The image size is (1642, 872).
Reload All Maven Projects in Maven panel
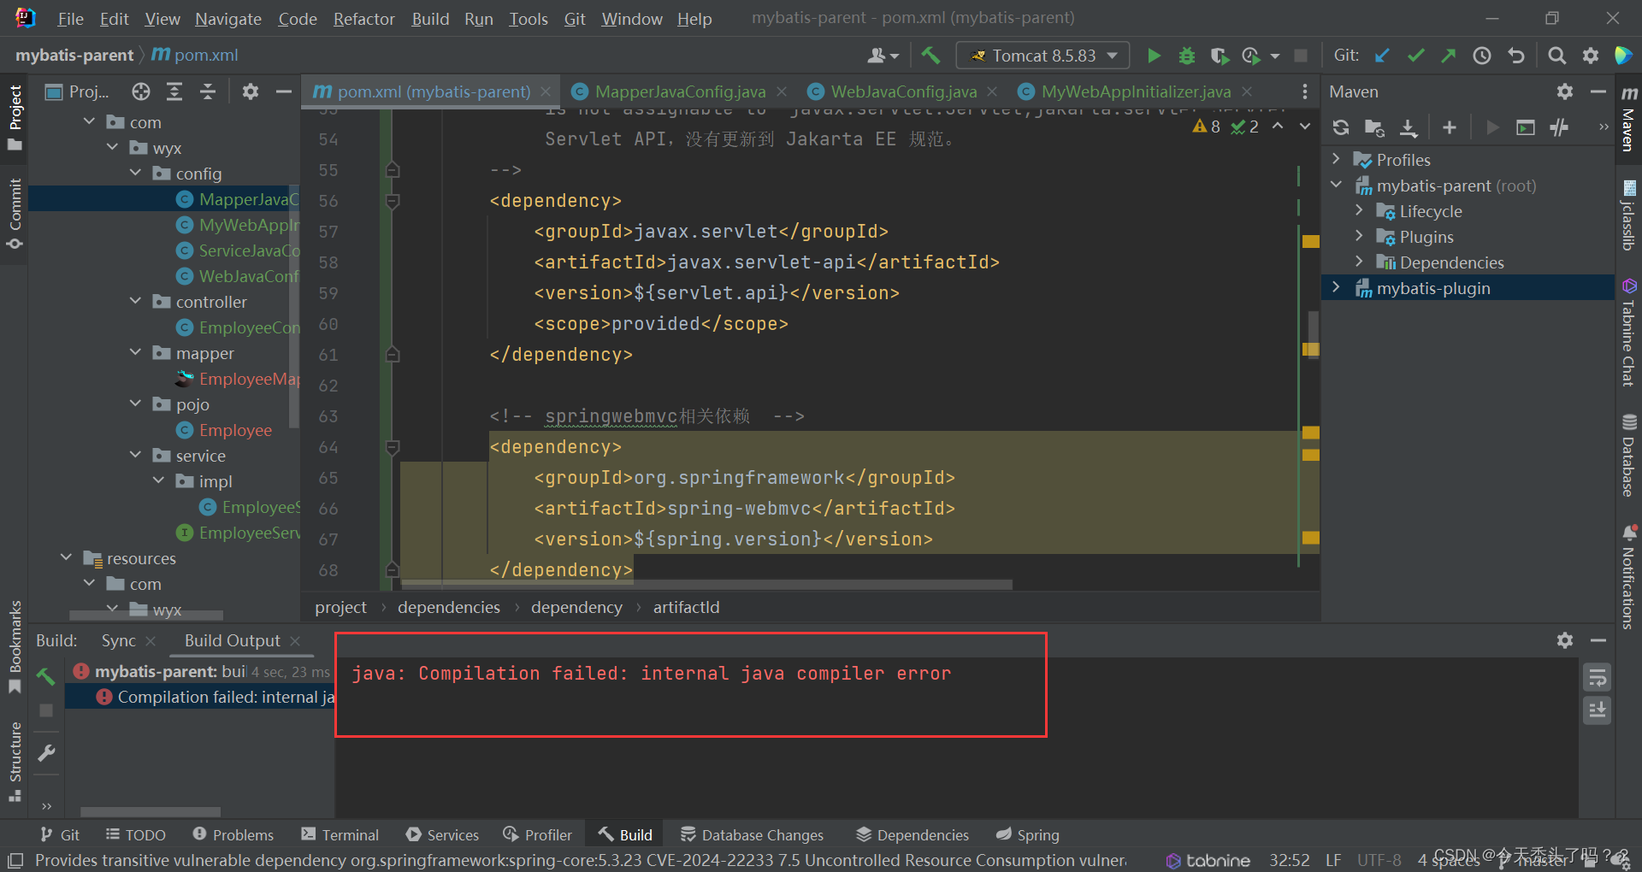(1340, 127)
